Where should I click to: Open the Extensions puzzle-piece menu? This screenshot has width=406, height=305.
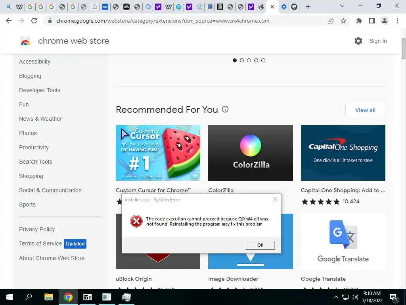(359, 21)
